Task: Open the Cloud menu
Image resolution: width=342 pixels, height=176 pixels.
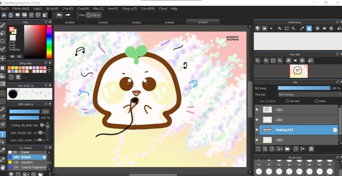Action: pos(163,8)
